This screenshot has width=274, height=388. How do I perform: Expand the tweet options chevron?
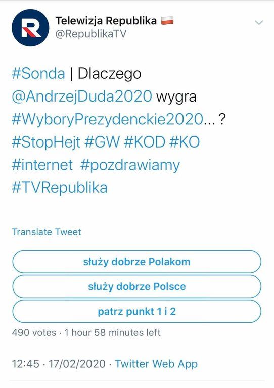coord(259,23)
